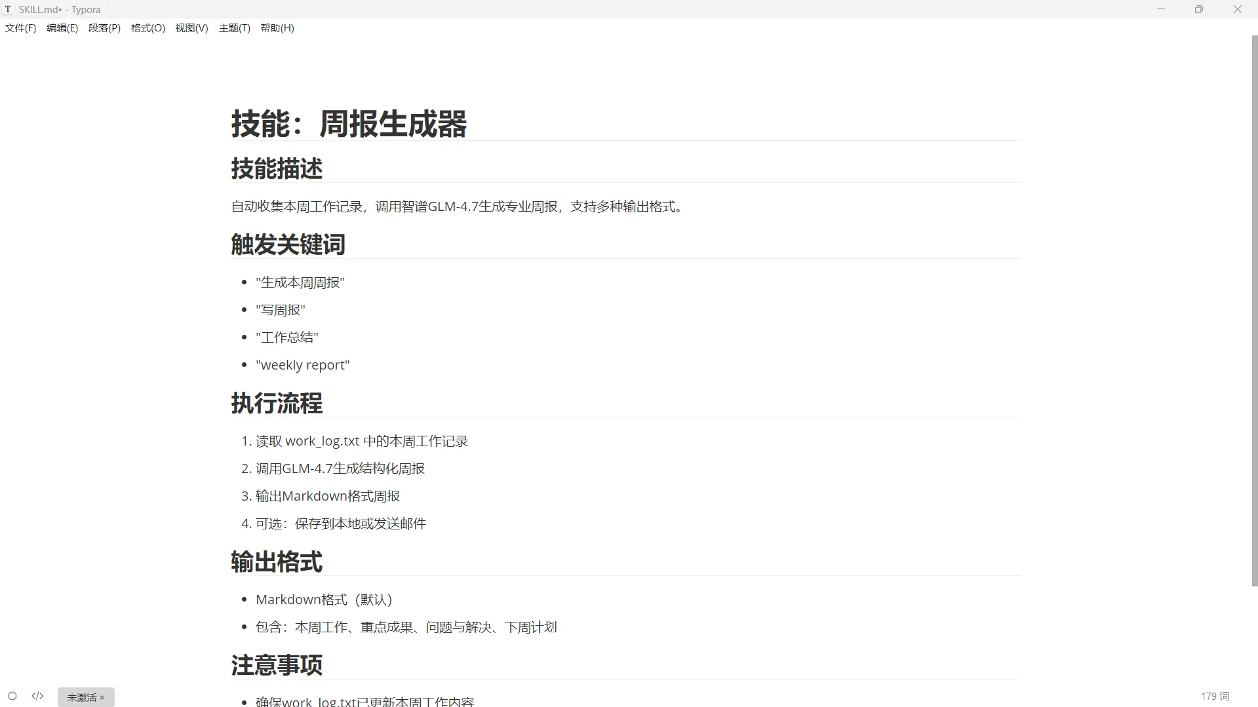Click bullet Markdown格式（默认）
The image size is (1258, 707).
(324, 600)
